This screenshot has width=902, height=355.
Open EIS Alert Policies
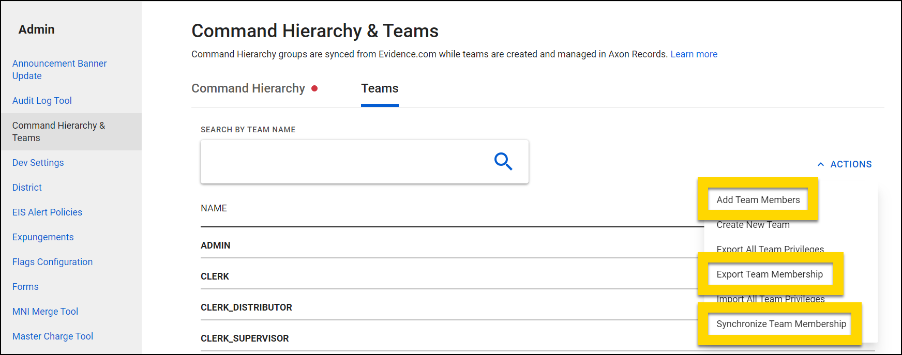coord(47,212)
